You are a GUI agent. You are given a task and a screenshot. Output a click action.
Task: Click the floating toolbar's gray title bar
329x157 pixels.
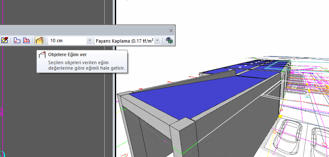point(84,31)
